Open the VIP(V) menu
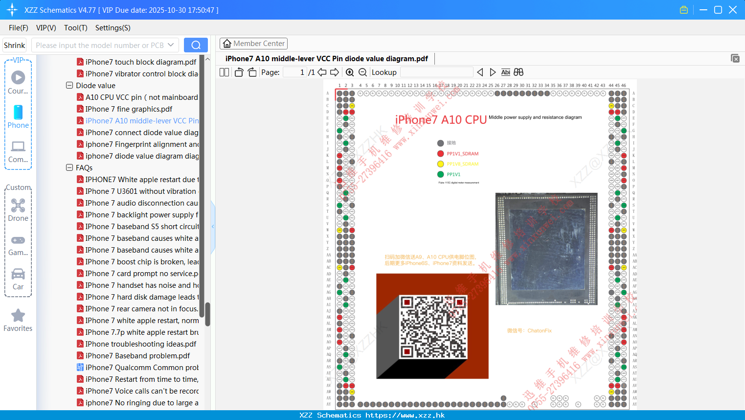The image size is (745, 420). (46, 28)
